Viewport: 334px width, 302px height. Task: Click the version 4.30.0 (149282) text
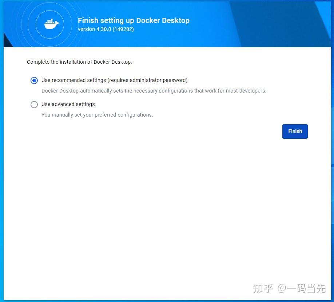(106, 29)
